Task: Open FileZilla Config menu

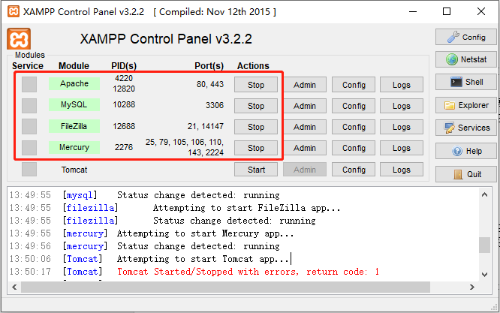Action: coord(354,127)
